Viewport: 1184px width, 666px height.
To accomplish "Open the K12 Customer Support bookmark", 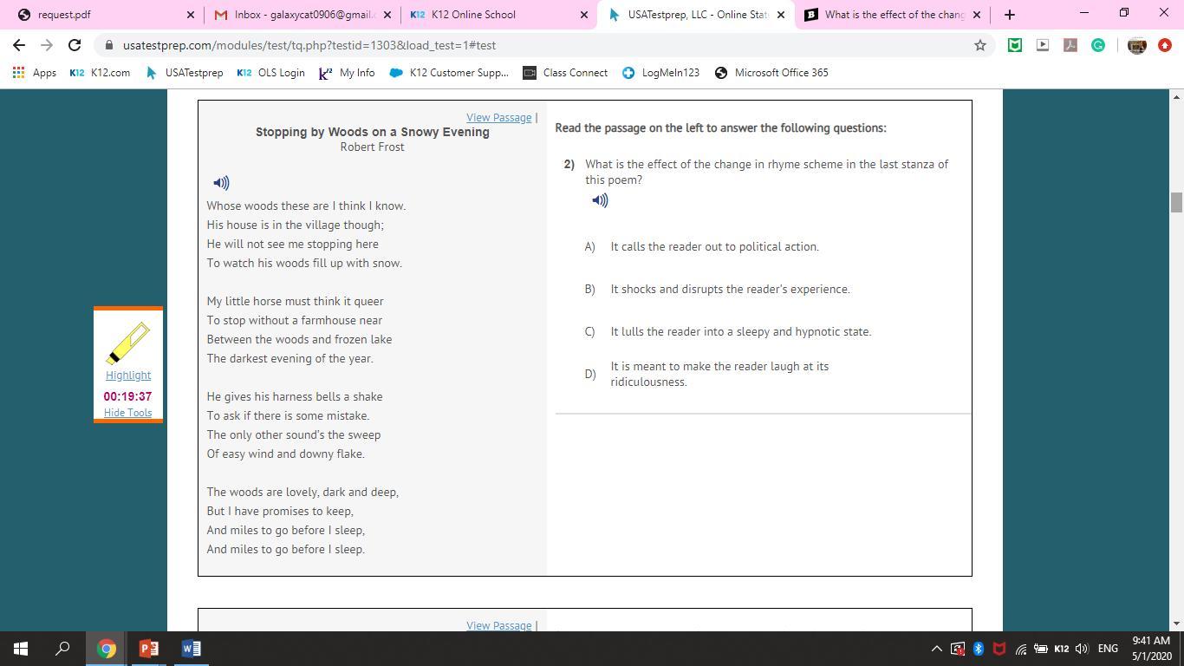I will [x=449, y=73].
